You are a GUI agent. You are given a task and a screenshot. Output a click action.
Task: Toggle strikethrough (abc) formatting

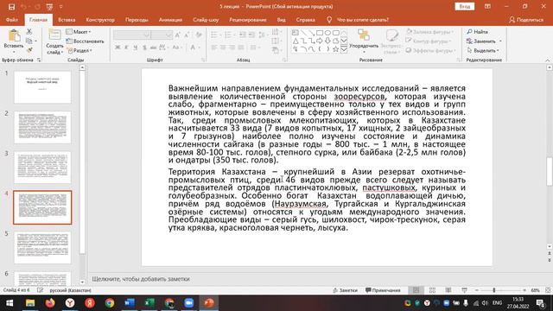click(153, 48)
